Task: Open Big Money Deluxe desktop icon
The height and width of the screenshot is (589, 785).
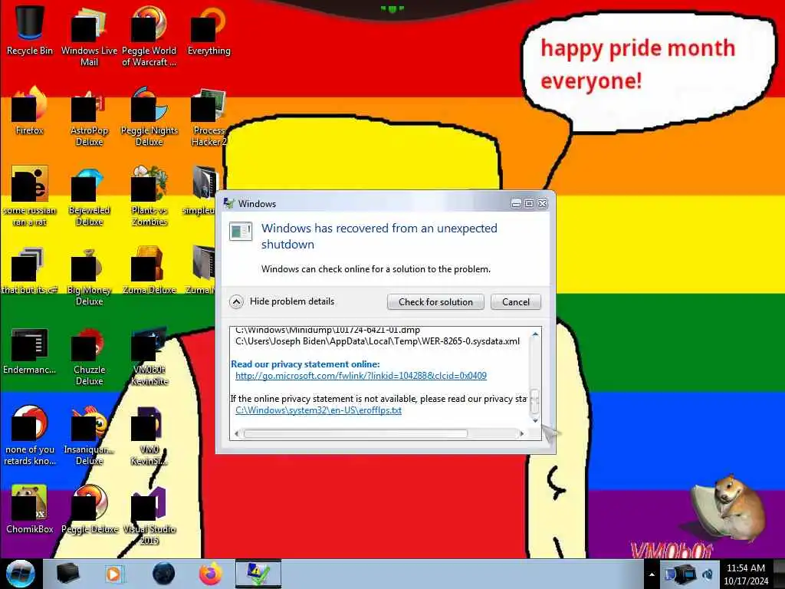Action: point(89,276)
